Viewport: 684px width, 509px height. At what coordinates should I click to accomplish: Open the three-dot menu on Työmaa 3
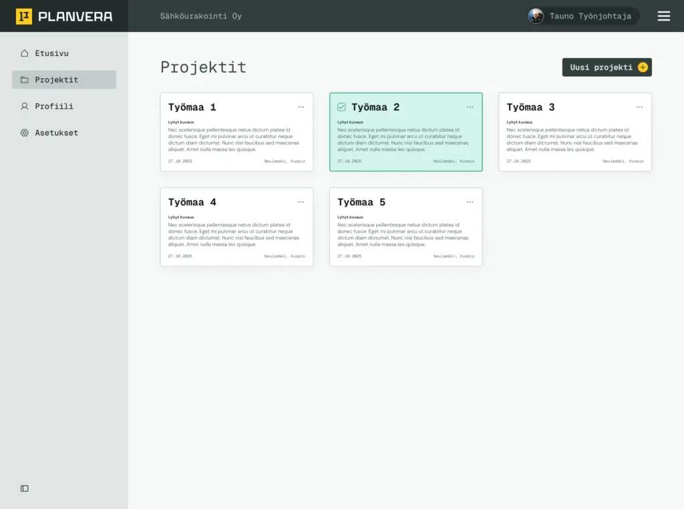coord(639,107)
